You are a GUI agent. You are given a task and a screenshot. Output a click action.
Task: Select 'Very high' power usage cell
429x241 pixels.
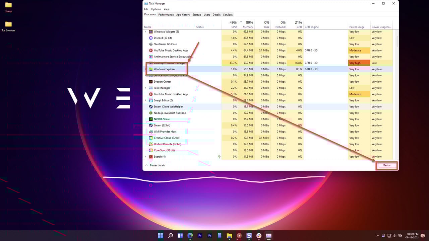click(x=359, y=63)
